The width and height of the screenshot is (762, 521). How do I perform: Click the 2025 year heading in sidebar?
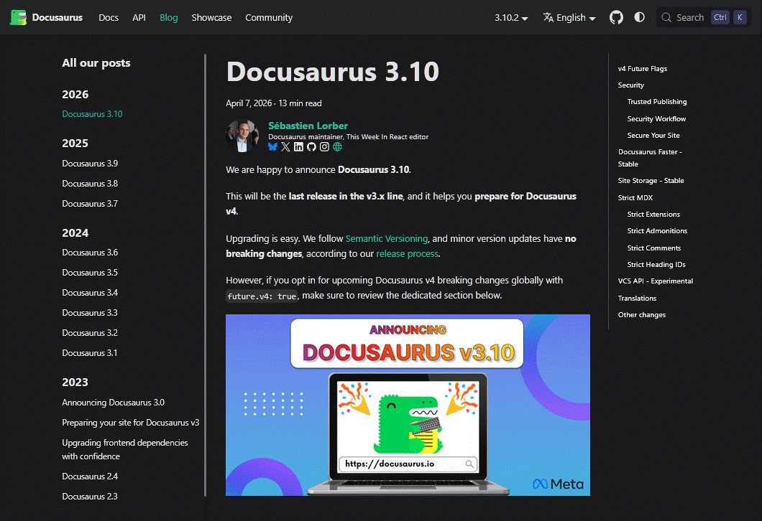pyautogui.click(x=75, y=144)
